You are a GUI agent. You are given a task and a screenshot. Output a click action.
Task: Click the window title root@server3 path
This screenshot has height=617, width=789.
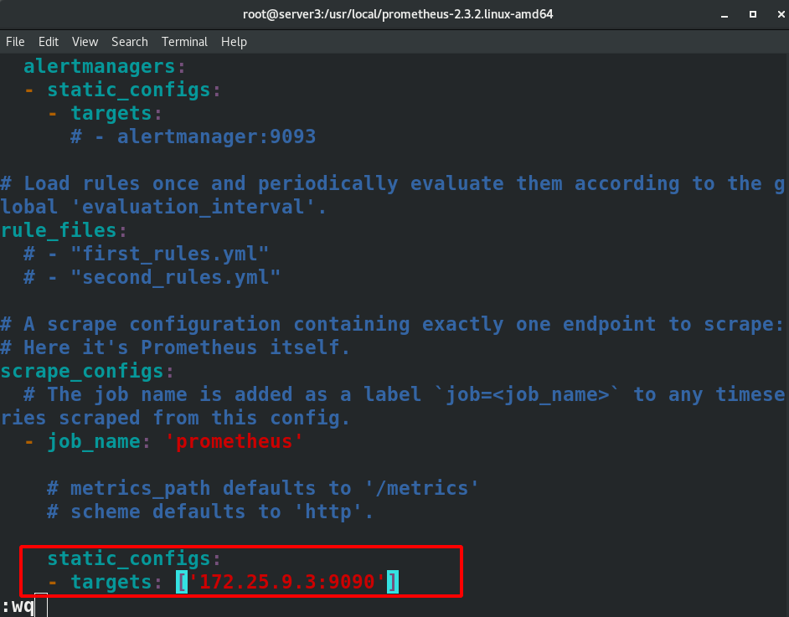pos(398,14)
